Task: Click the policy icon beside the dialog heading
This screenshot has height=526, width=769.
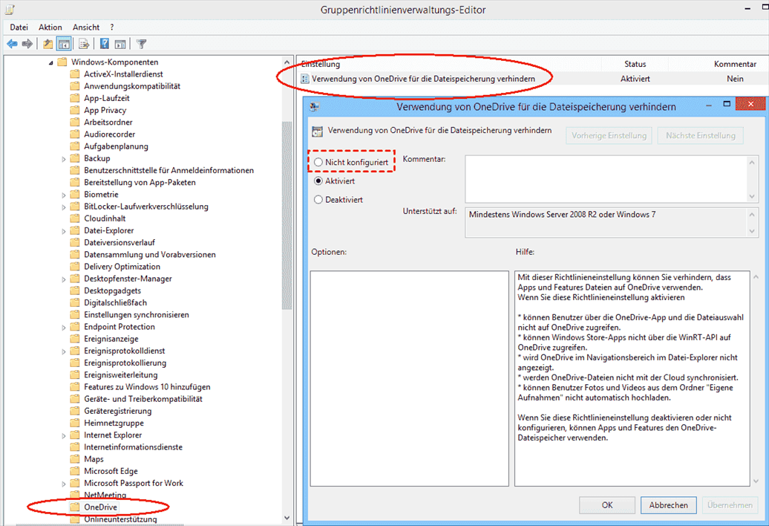Action: point(317,131)
